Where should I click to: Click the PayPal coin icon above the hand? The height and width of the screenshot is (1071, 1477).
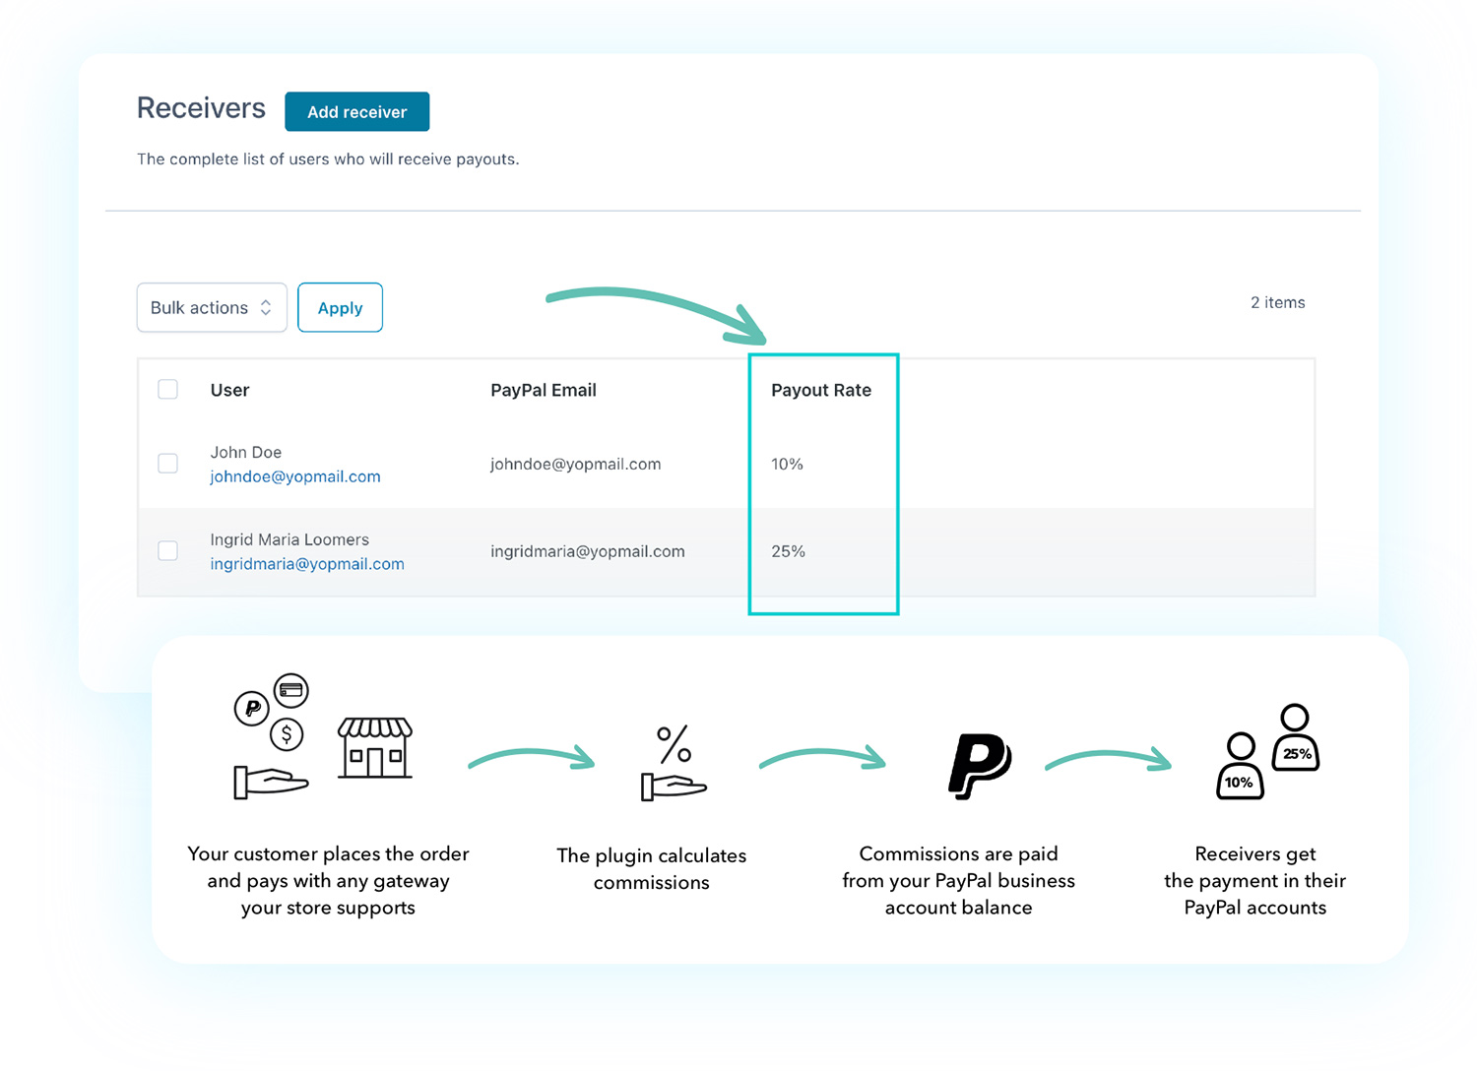point(253,707)
